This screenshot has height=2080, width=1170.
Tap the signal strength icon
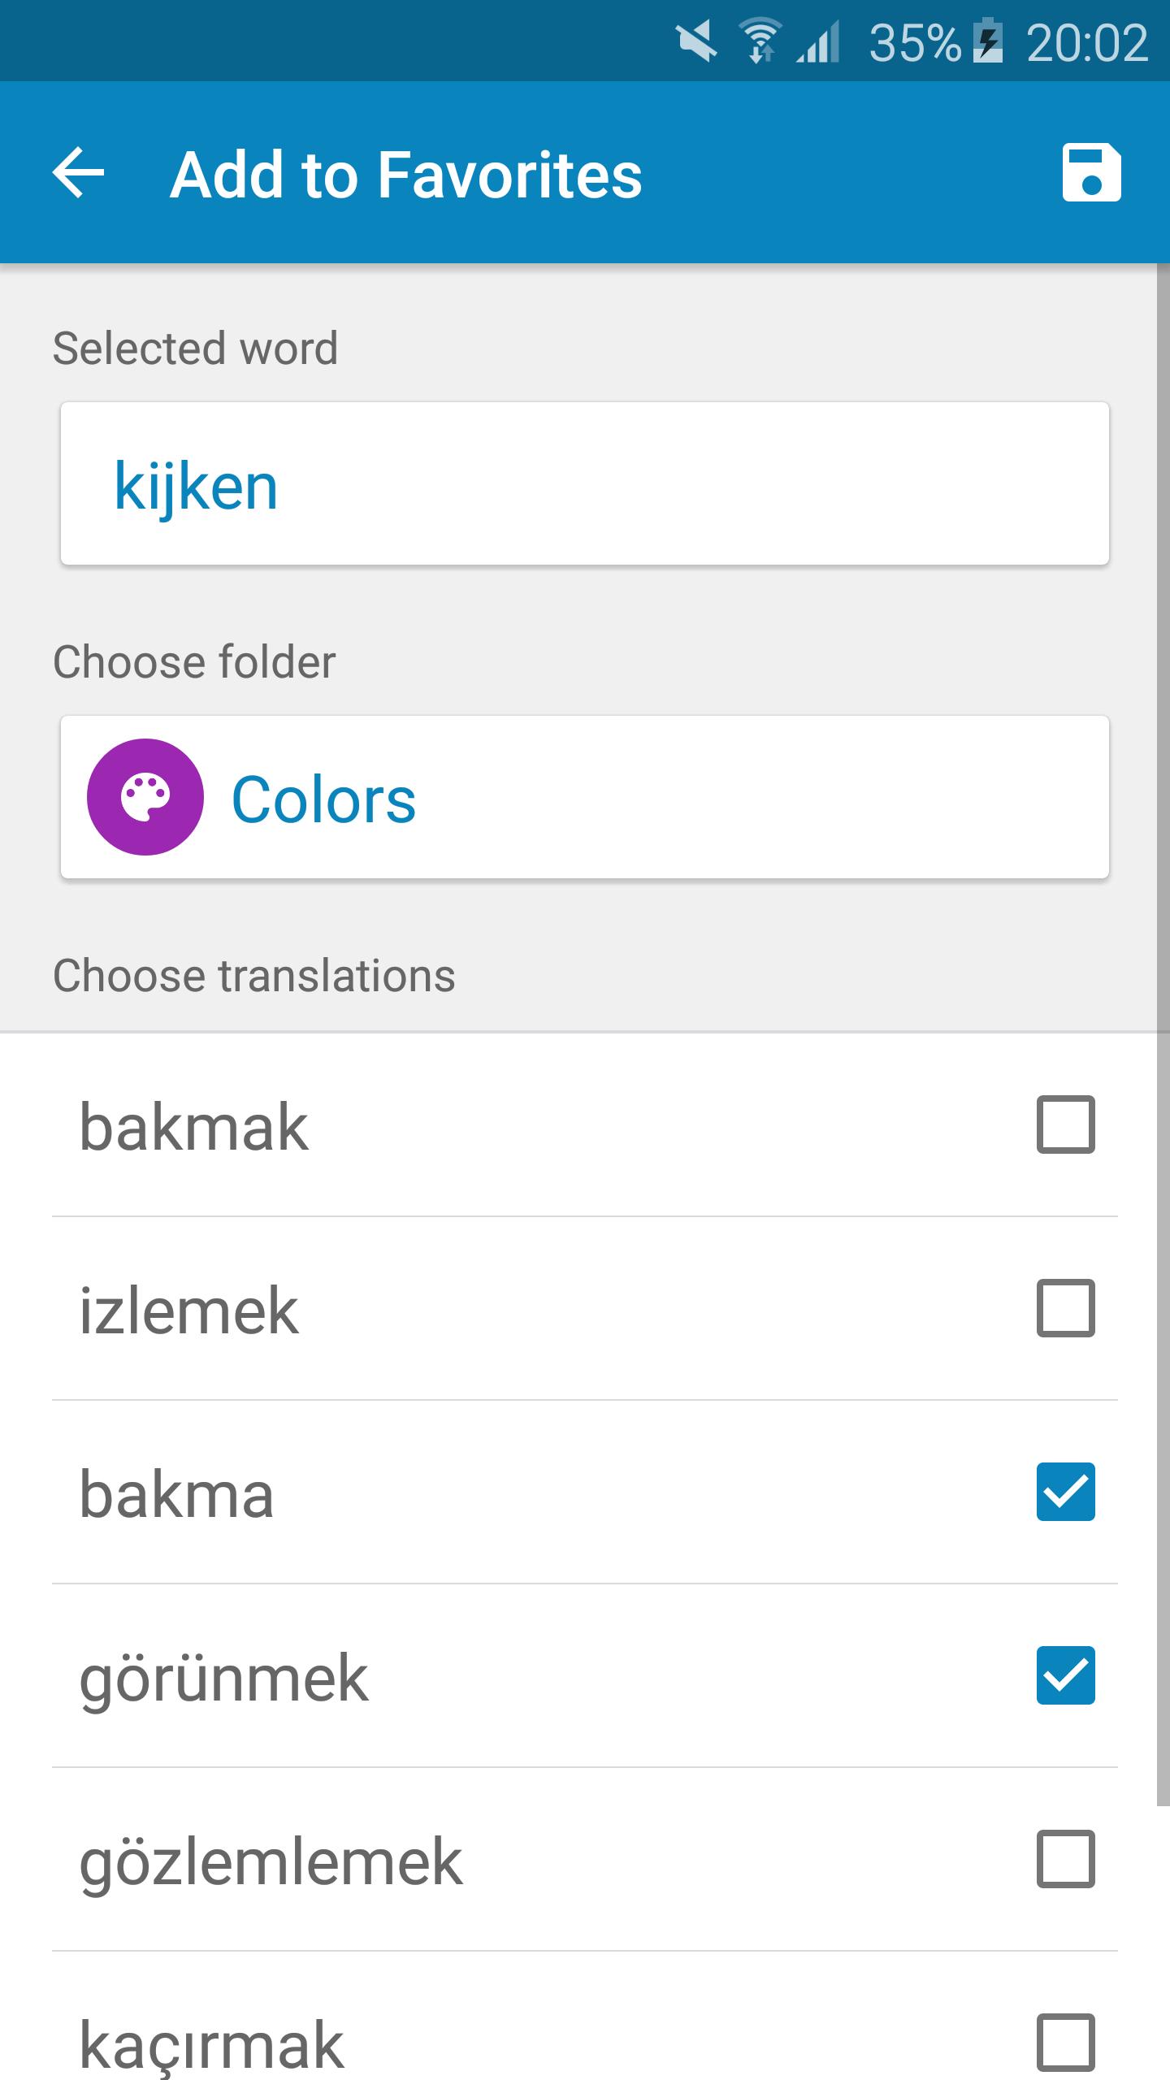pos(818,42)
